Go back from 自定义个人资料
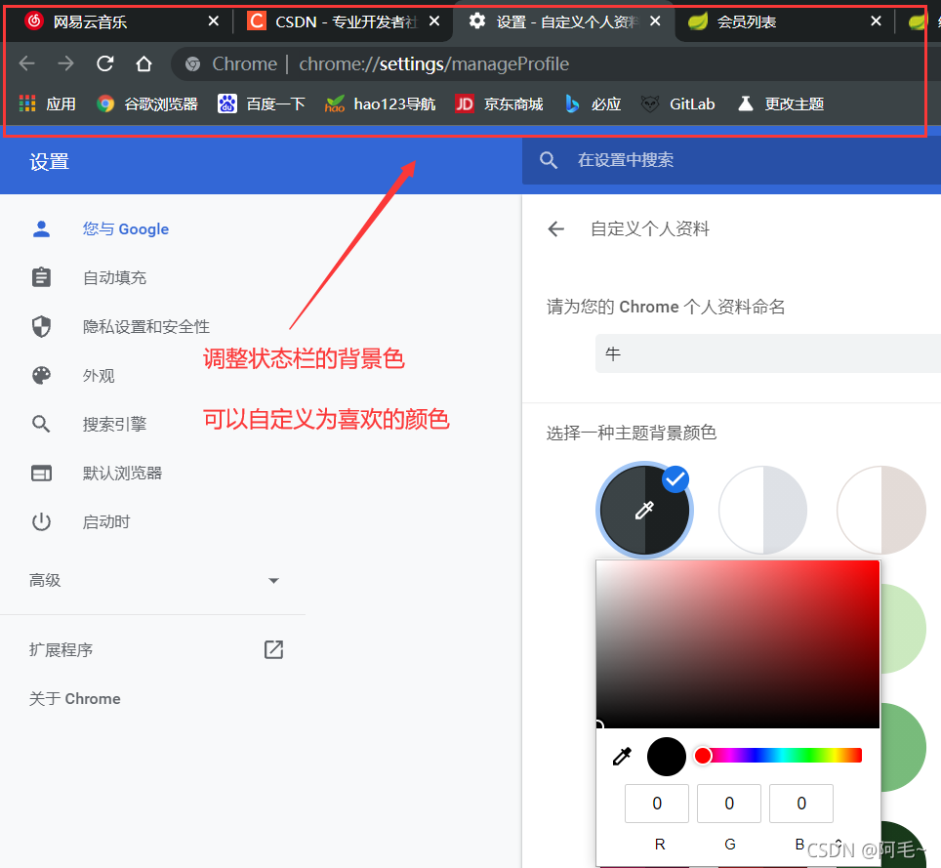The height and width of the screenshot is (868, 941). tap(556, 228)
